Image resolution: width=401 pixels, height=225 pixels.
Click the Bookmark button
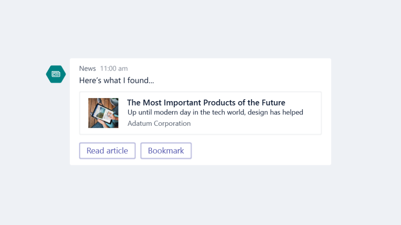tap(166, 150)
